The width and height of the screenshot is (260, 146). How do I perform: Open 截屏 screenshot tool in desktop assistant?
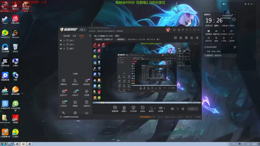tap(216, 39)
